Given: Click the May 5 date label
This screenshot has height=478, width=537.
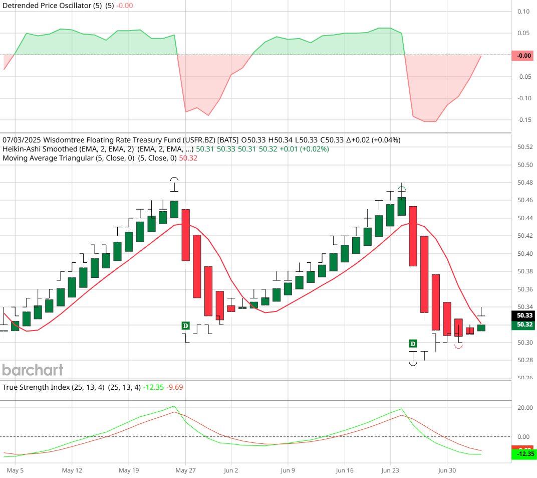Looking at the screenshot, I should pyautogui.click(x=16, y=470).
